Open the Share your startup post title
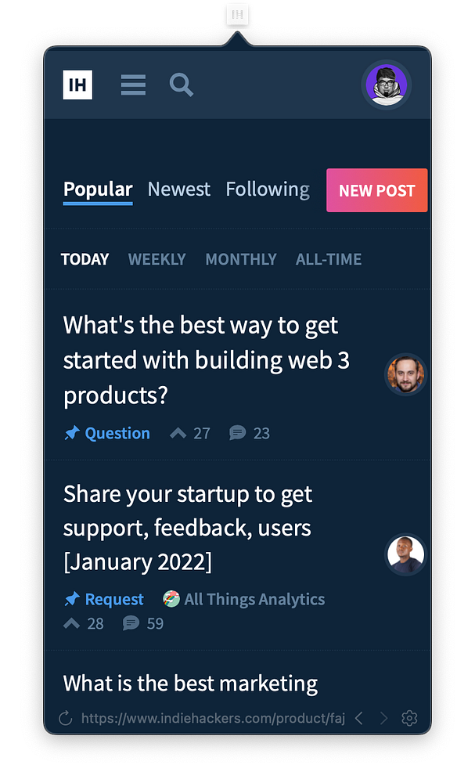Viewport: 475px width, 783px height. click(x=188, y=528)
